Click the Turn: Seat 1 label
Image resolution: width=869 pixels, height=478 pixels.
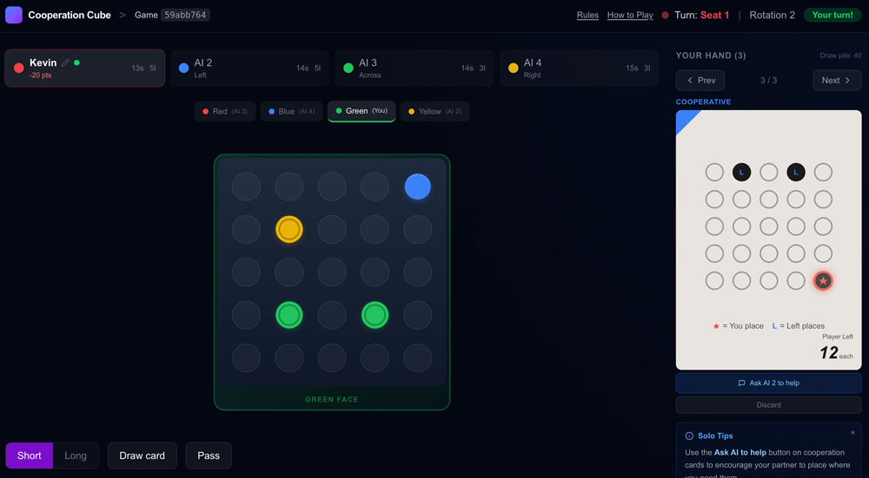(x=701, y=15)
